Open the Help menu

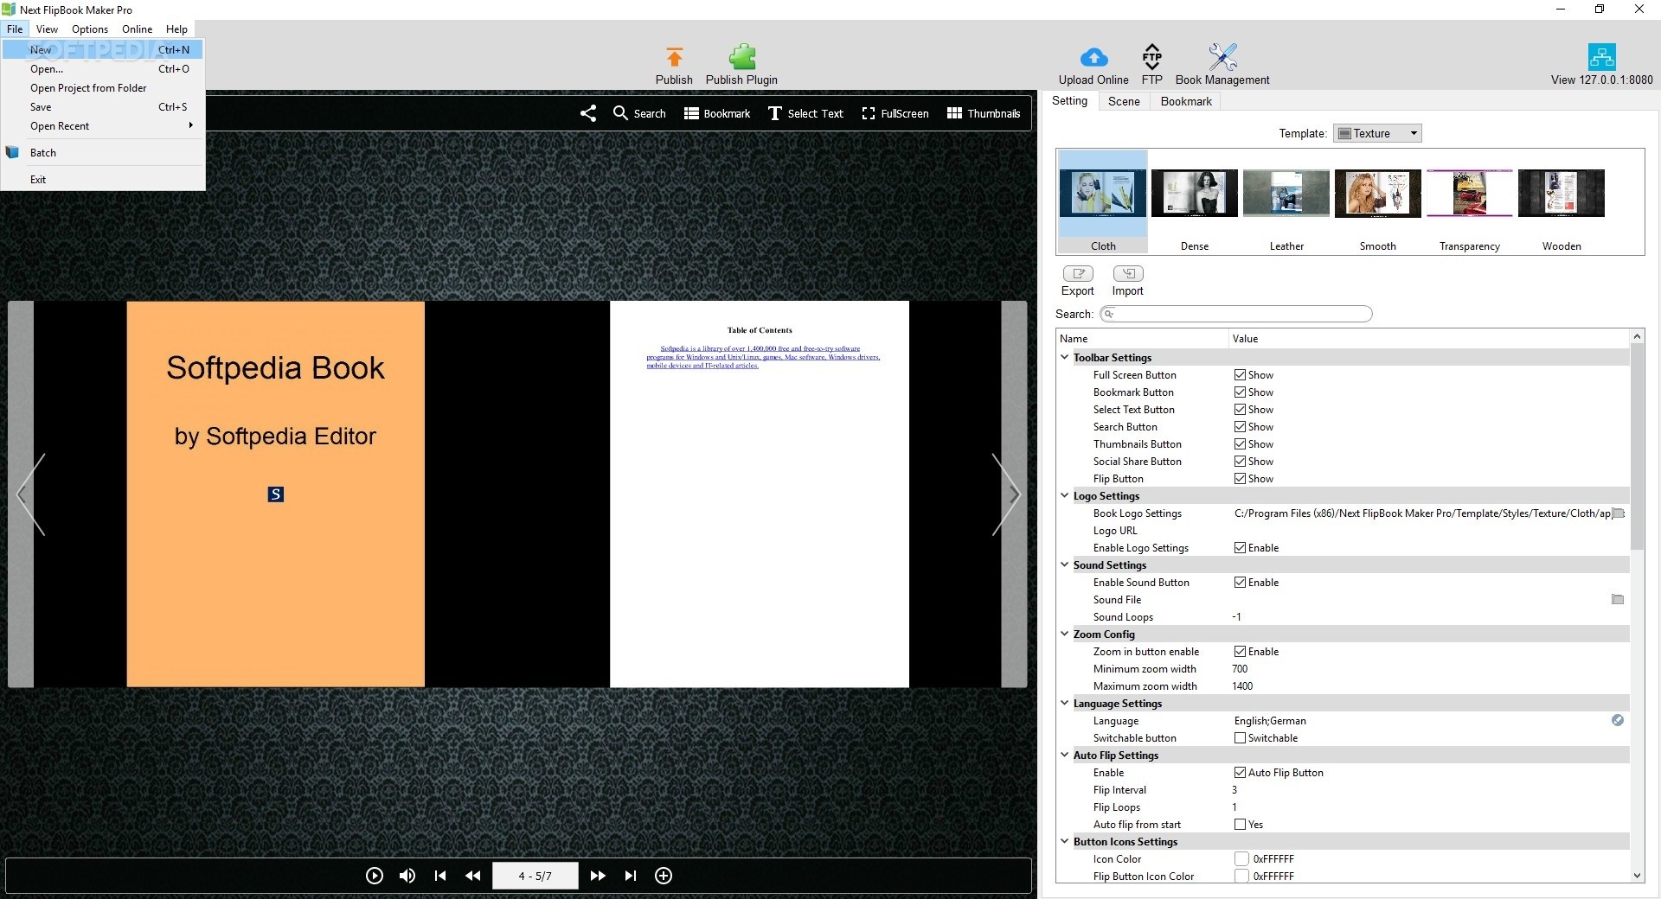(176, 29)
